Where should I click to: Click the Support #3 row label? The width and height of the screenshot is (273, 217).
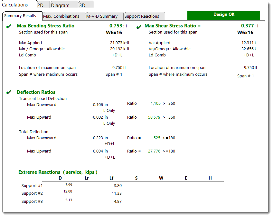[32, 202]
